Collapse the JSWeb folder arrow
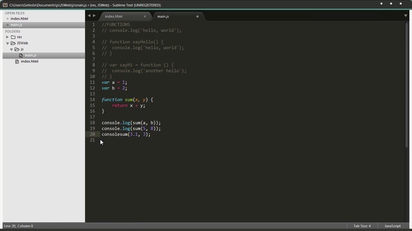The image size is (412, 231). (7, 43)
